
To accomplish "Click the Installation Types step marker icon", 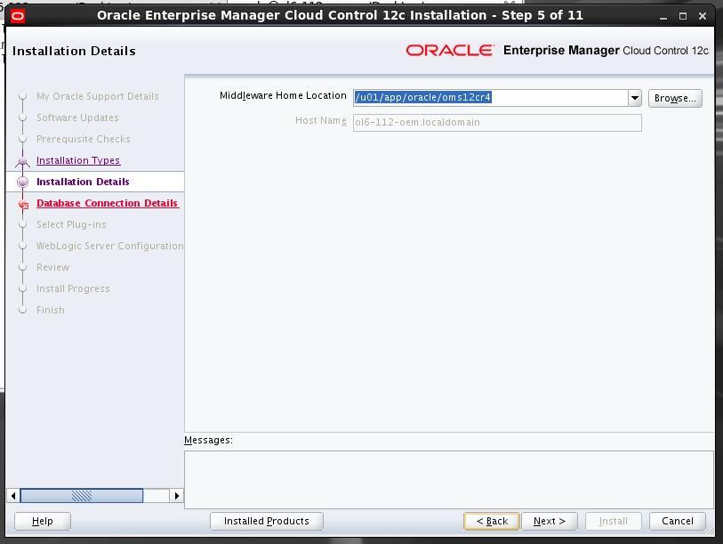I will point(22,161).
